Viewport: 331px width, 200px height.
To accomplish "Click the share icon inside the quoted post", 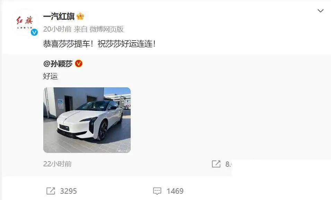I will (x=216, y=164).
